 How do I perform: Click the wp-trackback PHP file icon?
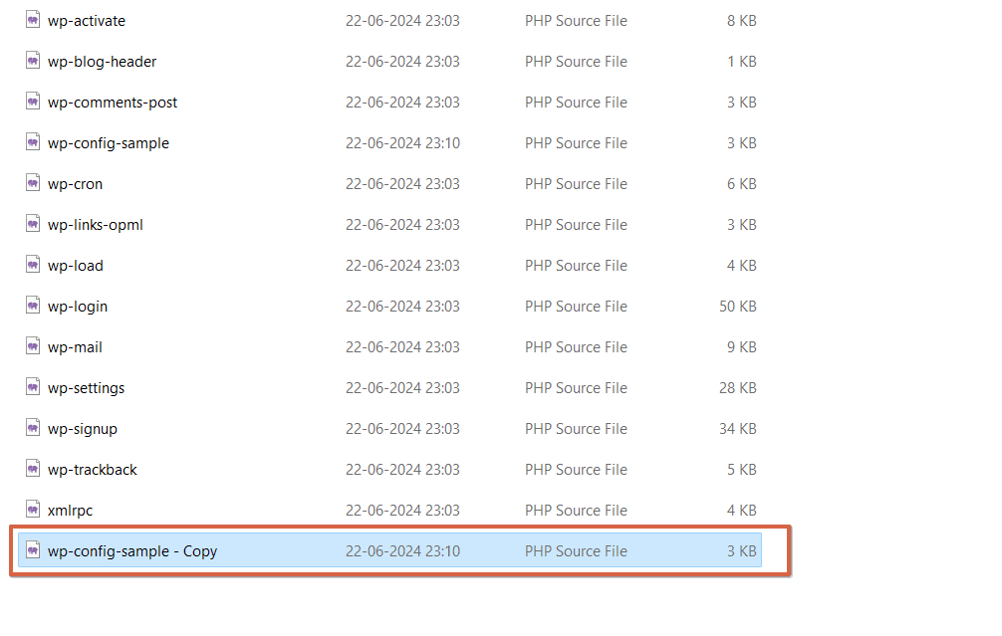click(x=33, y=470)
